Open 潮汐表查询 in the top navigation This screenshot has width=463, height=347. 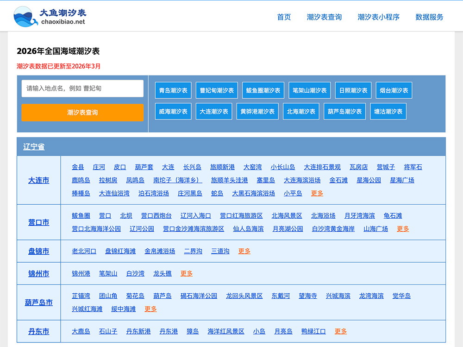[324, 17]
